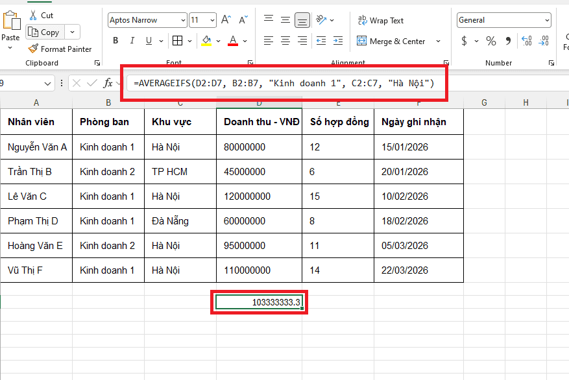Expand underline style options arrow

[161, 41]
